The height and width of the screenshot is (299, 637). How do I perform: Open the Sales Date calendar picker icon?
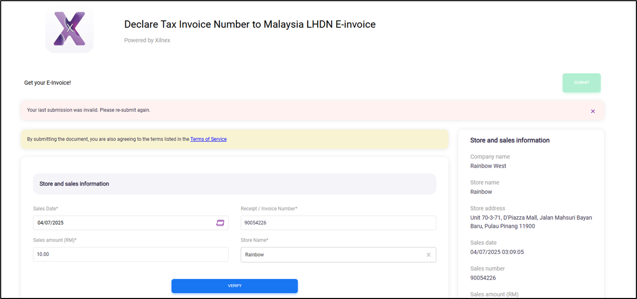220,223
